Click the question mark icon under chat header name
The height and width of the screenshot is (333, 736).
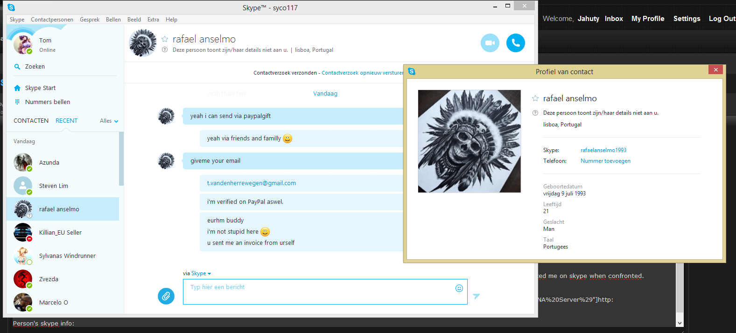tap(165, 49)
